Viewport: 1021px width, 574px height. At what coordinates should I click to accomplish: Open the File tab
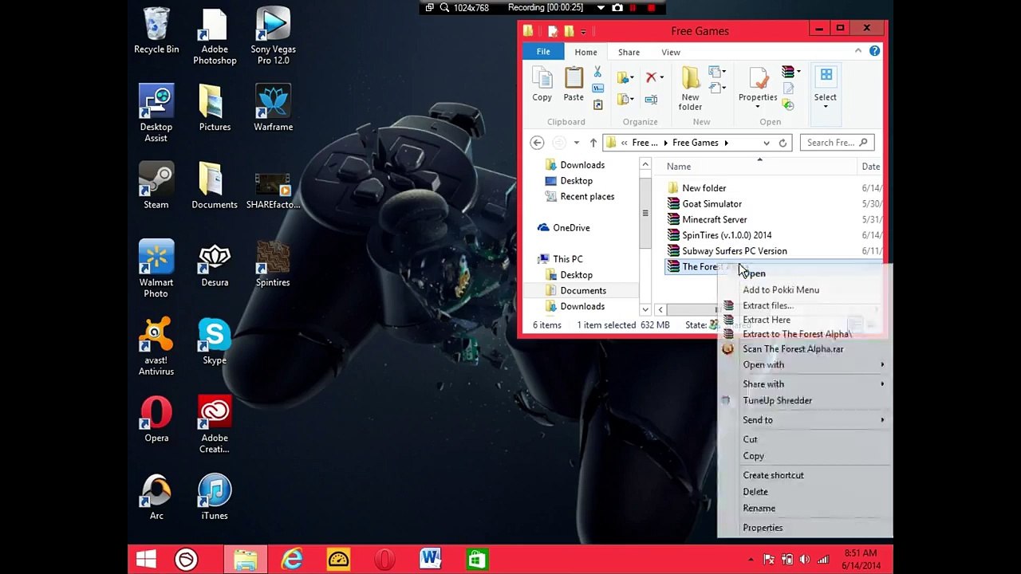click(x=543, y=52)
